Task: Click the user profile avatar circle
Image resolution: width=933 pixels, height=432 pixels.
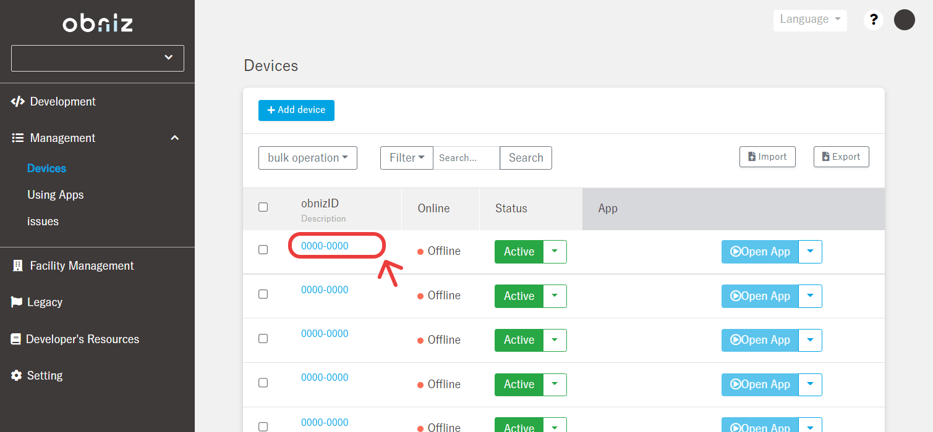Action: pos(904,20)
